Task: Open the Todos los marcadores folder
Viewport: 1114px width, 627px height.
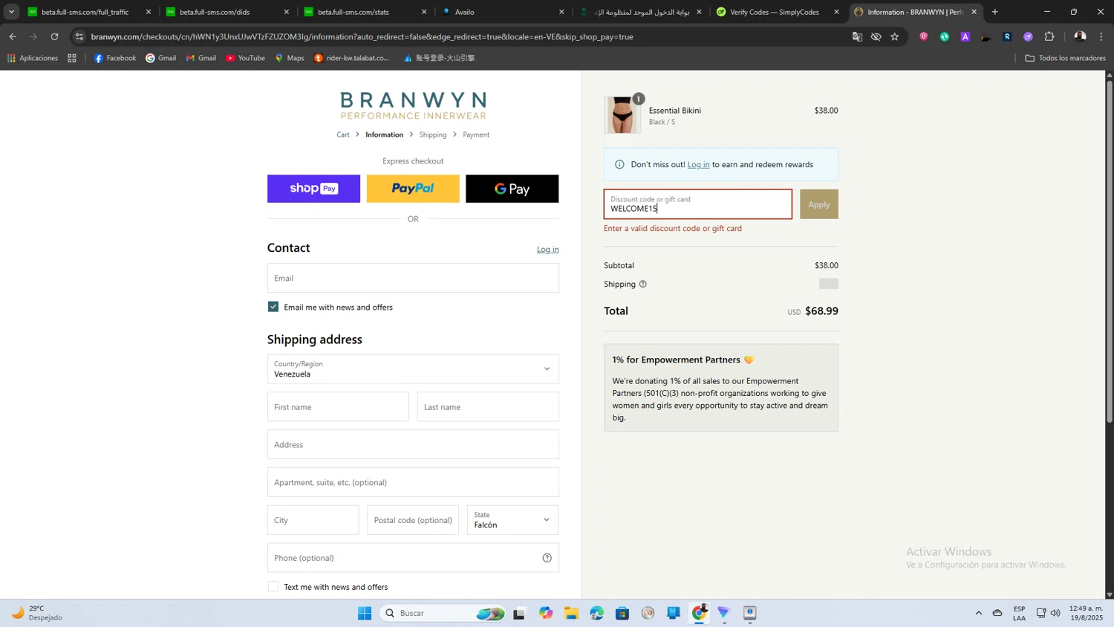Action: point(1066,58)
